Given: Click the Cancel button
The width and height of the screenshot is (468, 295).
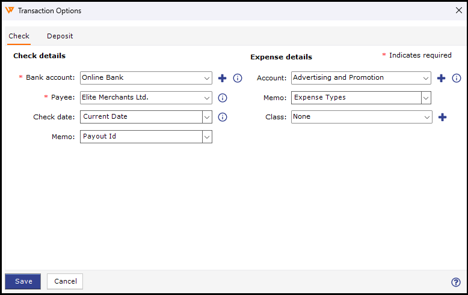Looking at the screenshot, I should 65,281.
